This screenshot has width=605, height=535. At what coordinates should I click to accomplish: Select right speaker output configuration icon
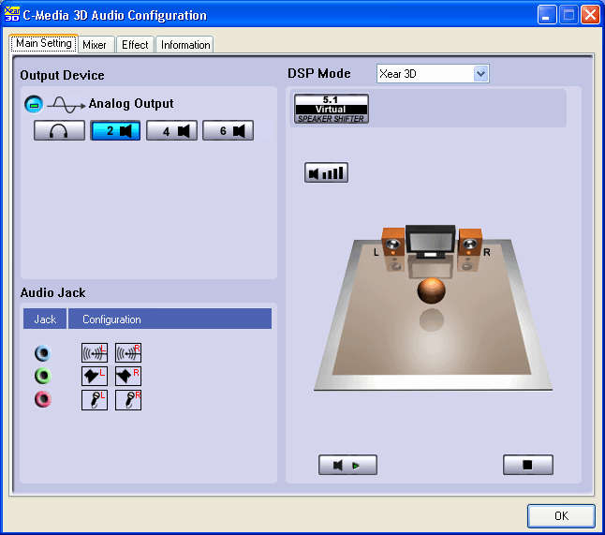click(x=128, y=376)
